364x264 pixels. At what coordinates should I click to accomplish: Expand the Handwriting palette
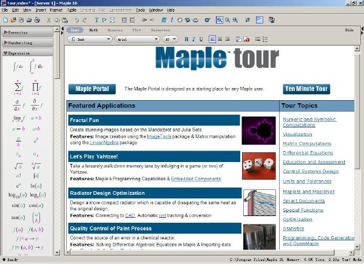(28, 43)
